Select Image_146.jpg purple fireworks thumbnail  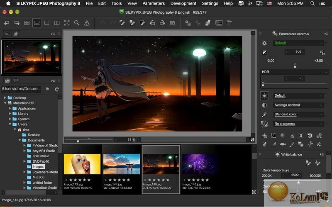click(x=200, y=164)
